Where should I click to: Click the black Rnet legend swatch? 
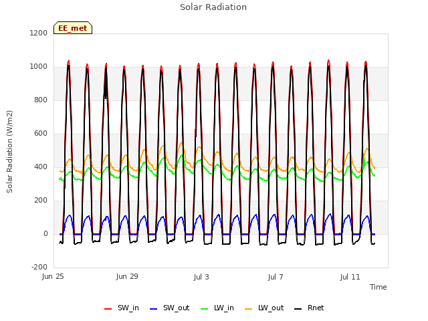298,309
